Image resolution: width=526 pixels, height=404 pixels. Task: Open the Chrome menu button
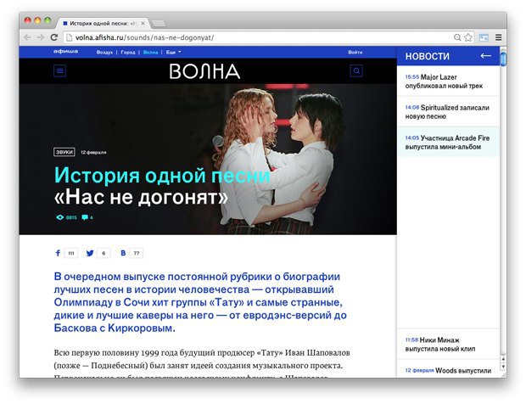498,37
